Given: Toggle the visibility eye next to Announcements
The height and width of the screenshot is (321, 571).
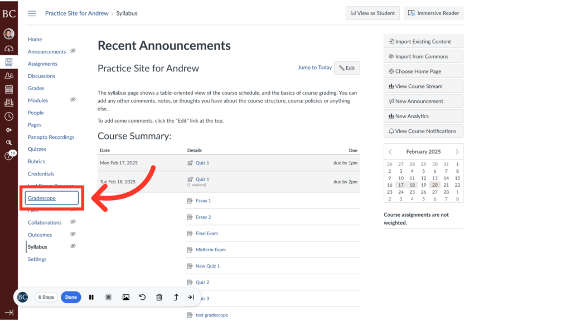Looking at the screenshot, I should point(72,51).
